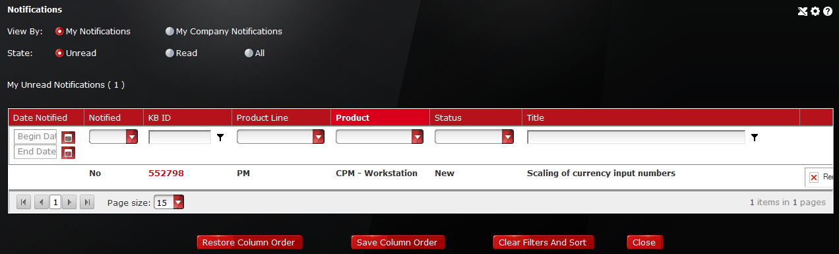
Task: Focus the End Date input field
Action: pos(36,152)
